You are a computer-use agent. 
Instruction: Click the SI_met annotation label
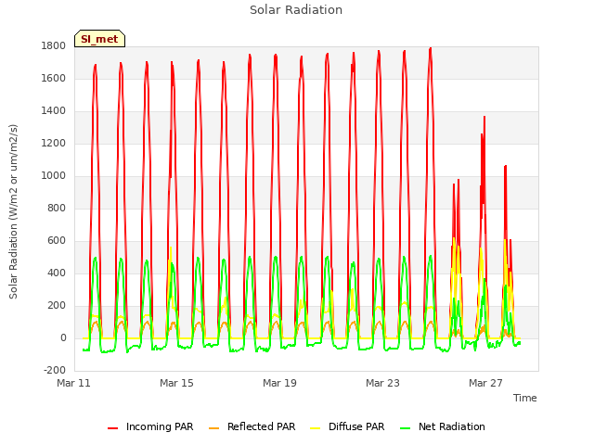[99, 39]
